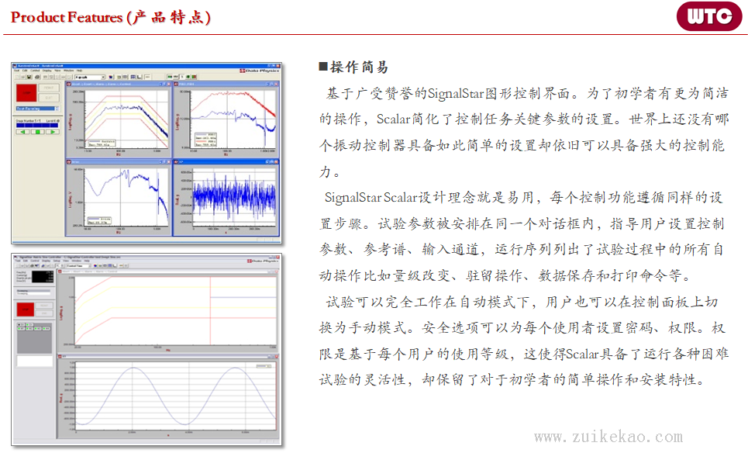Image resolution: width=748 pixels, height=453 pixels.
Task: Click the Product Features title text
Action: pos(110,18)
